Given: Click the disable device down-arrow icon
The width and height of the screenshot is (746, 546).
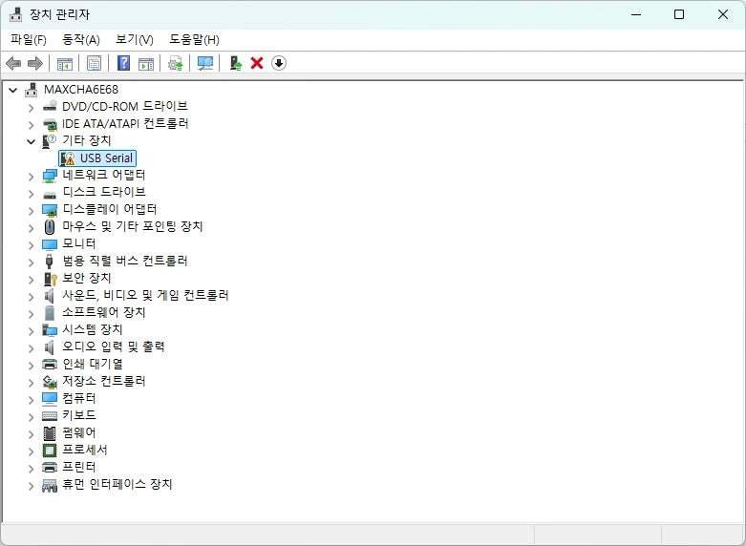Looking at the screenshot, I should [279, 63].
